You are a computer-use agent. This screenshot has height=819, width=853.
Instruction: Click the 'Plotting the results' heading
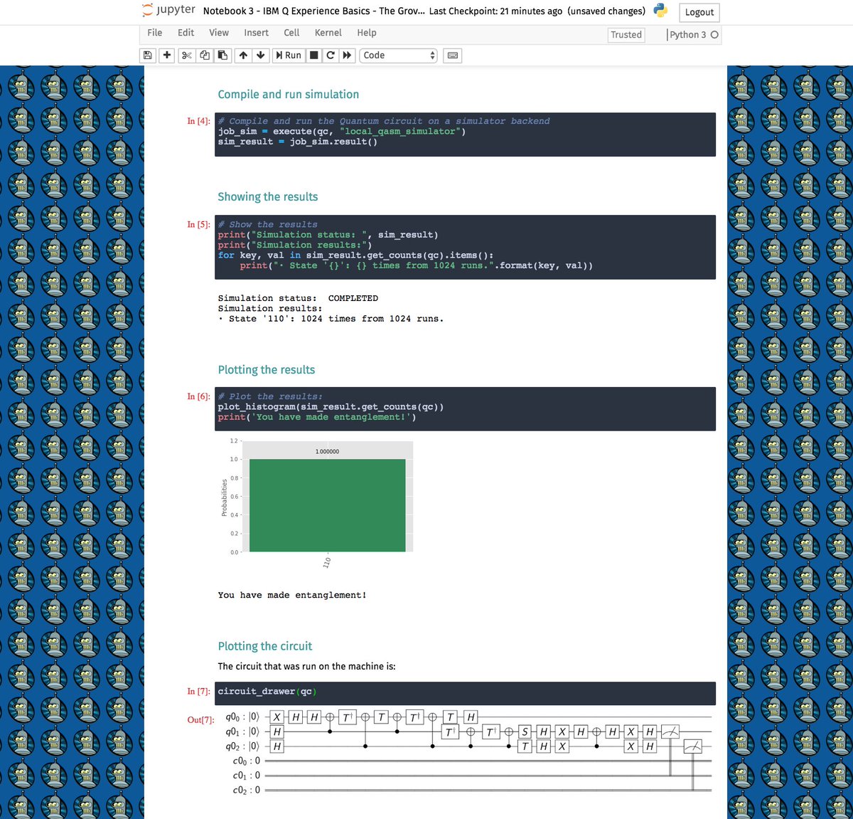(x=266, y=370)
